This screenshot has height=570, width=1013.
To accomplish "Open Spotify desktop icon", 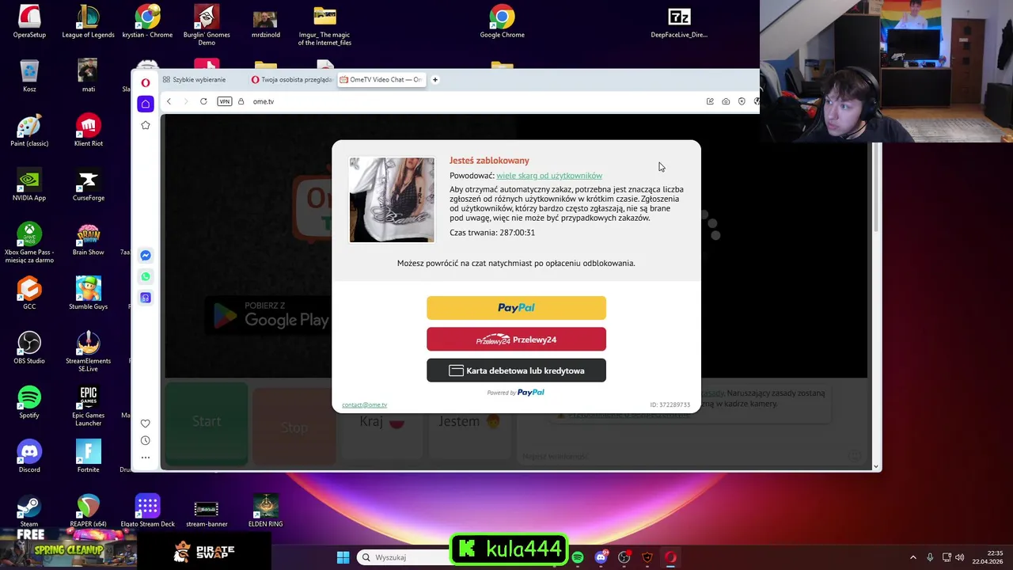I will 29,402.
